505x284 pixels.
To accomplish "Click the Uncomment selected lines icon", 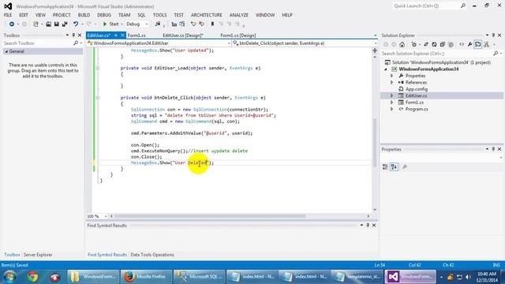I will pyautogui.click(x=202, y=24).
